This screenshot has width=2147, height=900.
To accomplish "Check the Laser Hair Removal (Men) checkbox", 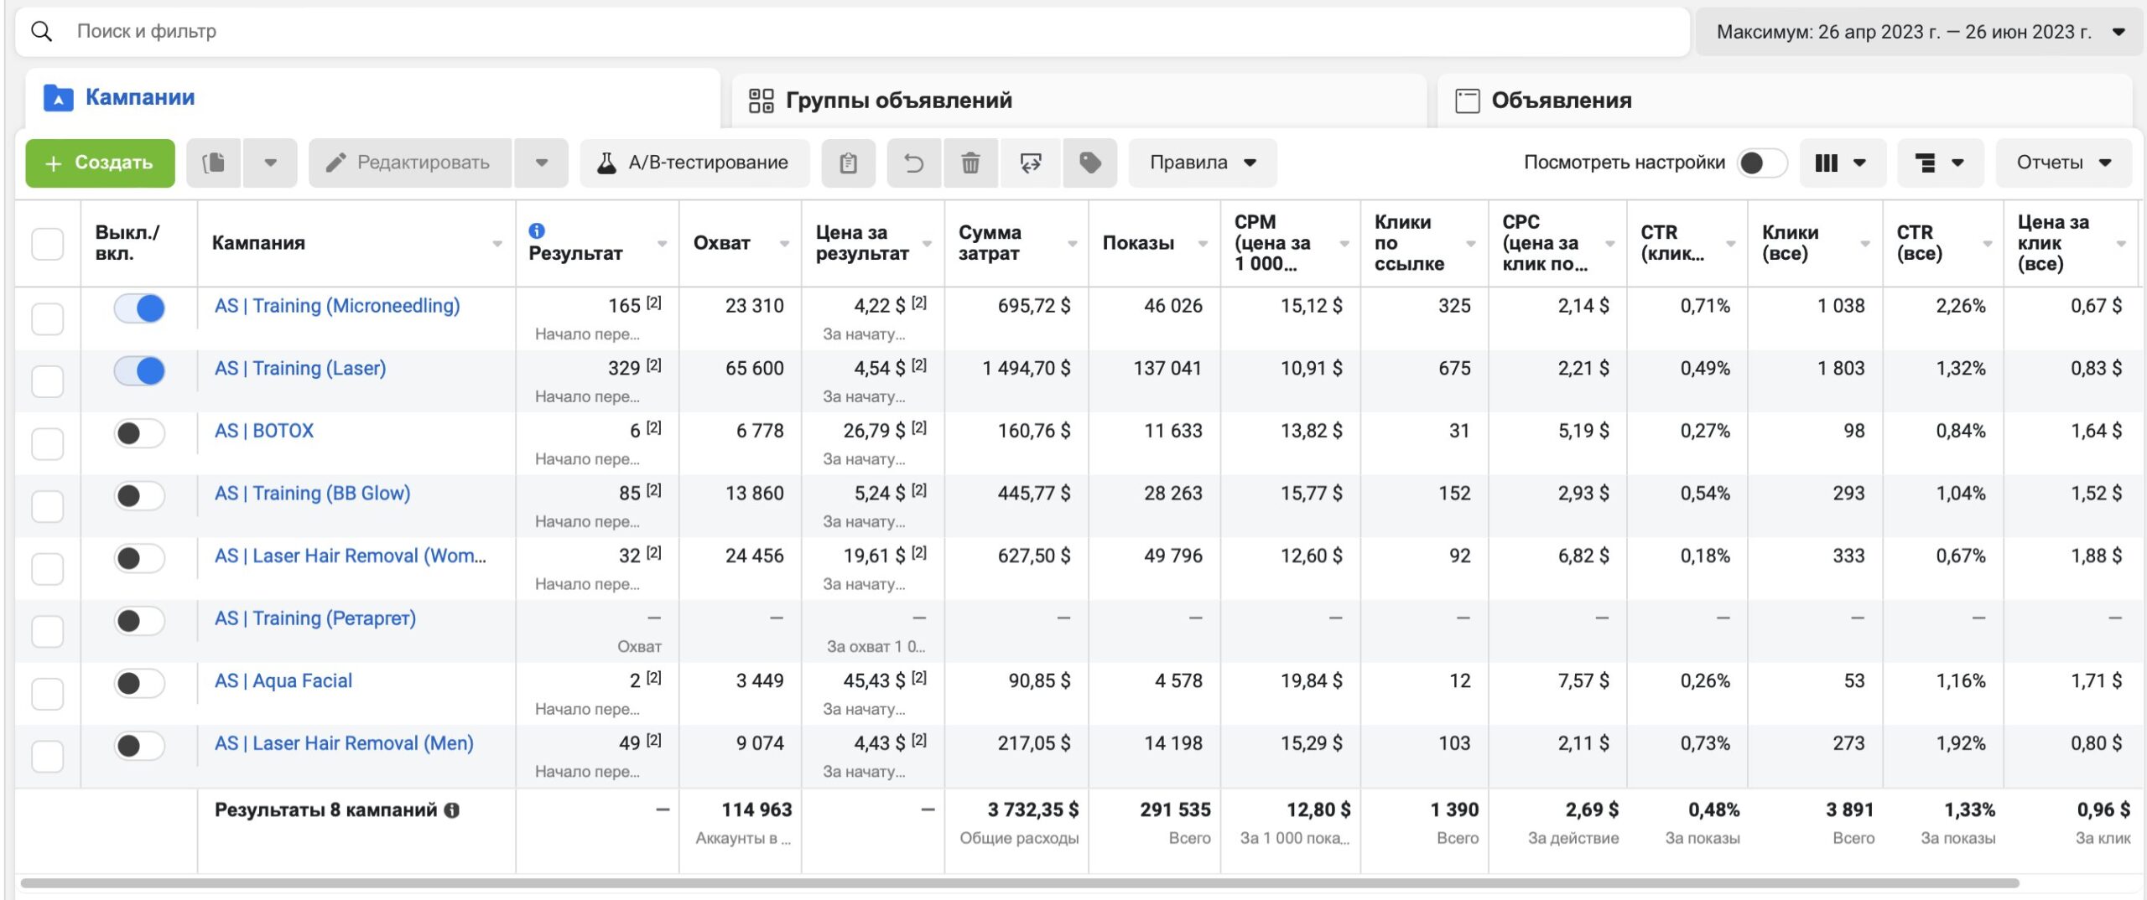I will tap(48, 756).
